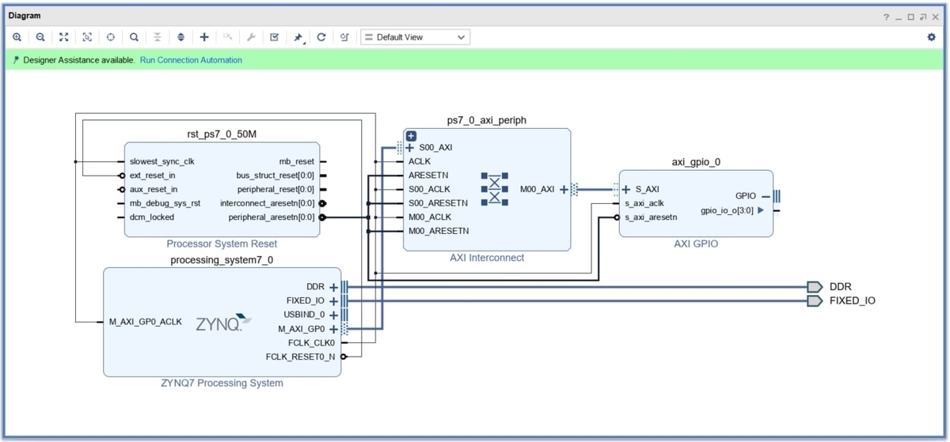950x442 pixels.
Task: Select the interconnect_aresetn[0:0] pin
Action: [x=267, y=203]
